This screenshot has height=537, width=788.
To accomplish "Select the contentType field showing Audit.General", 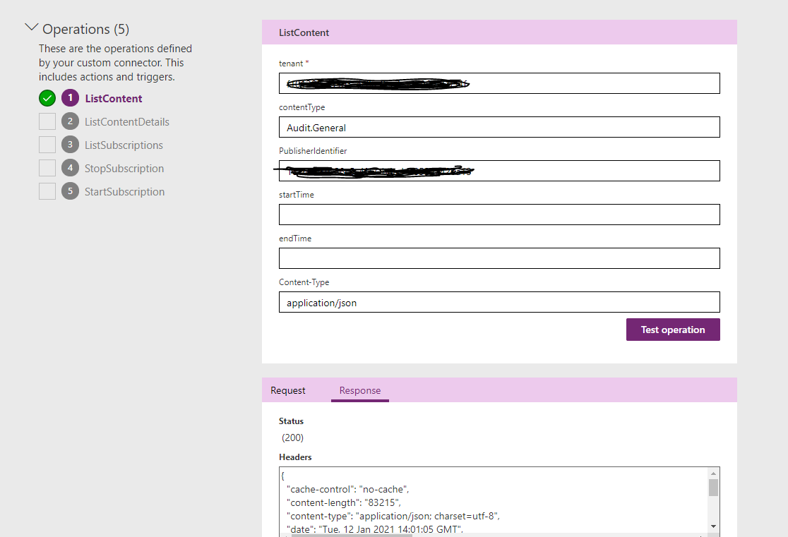I will [x=499, y=127].
